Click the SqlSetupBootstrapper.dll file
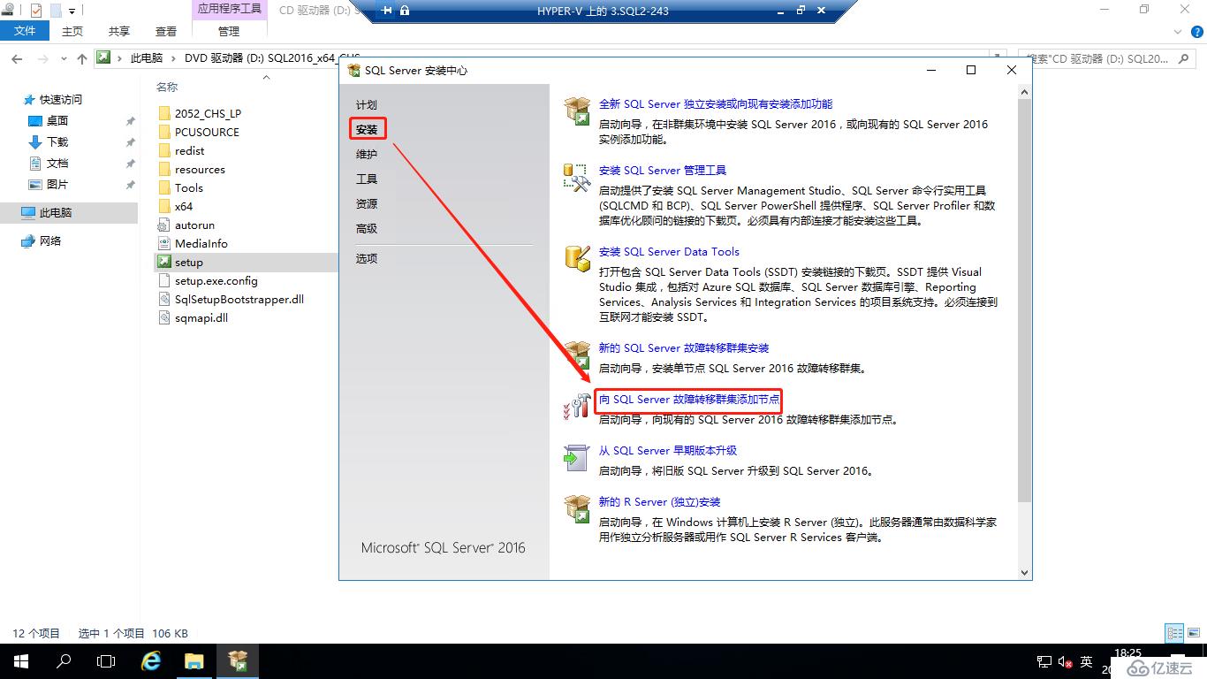The image size is (1207, 679). click(239, 300)
